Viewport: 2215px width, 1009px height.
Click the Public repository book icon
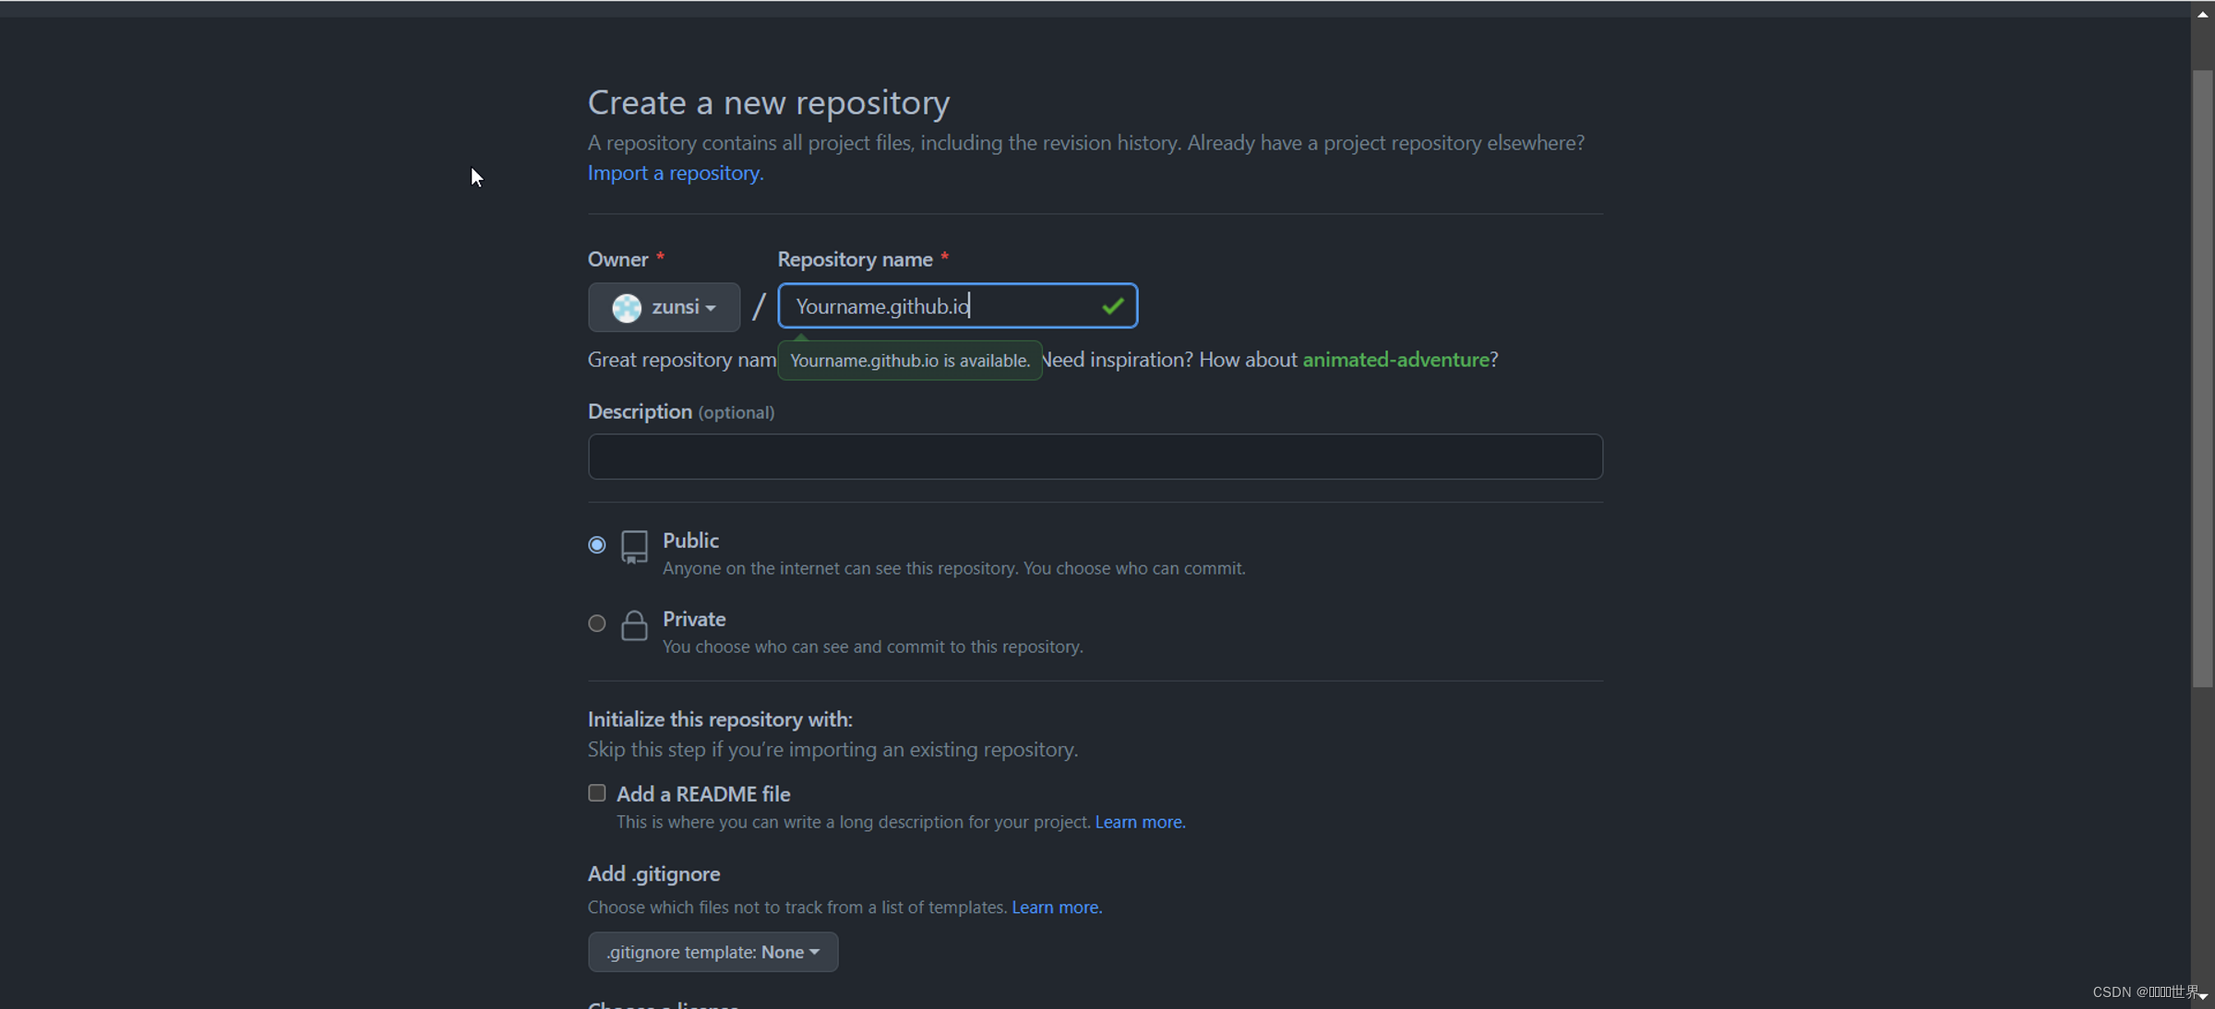pyautogui.click(x=634, y=547)
